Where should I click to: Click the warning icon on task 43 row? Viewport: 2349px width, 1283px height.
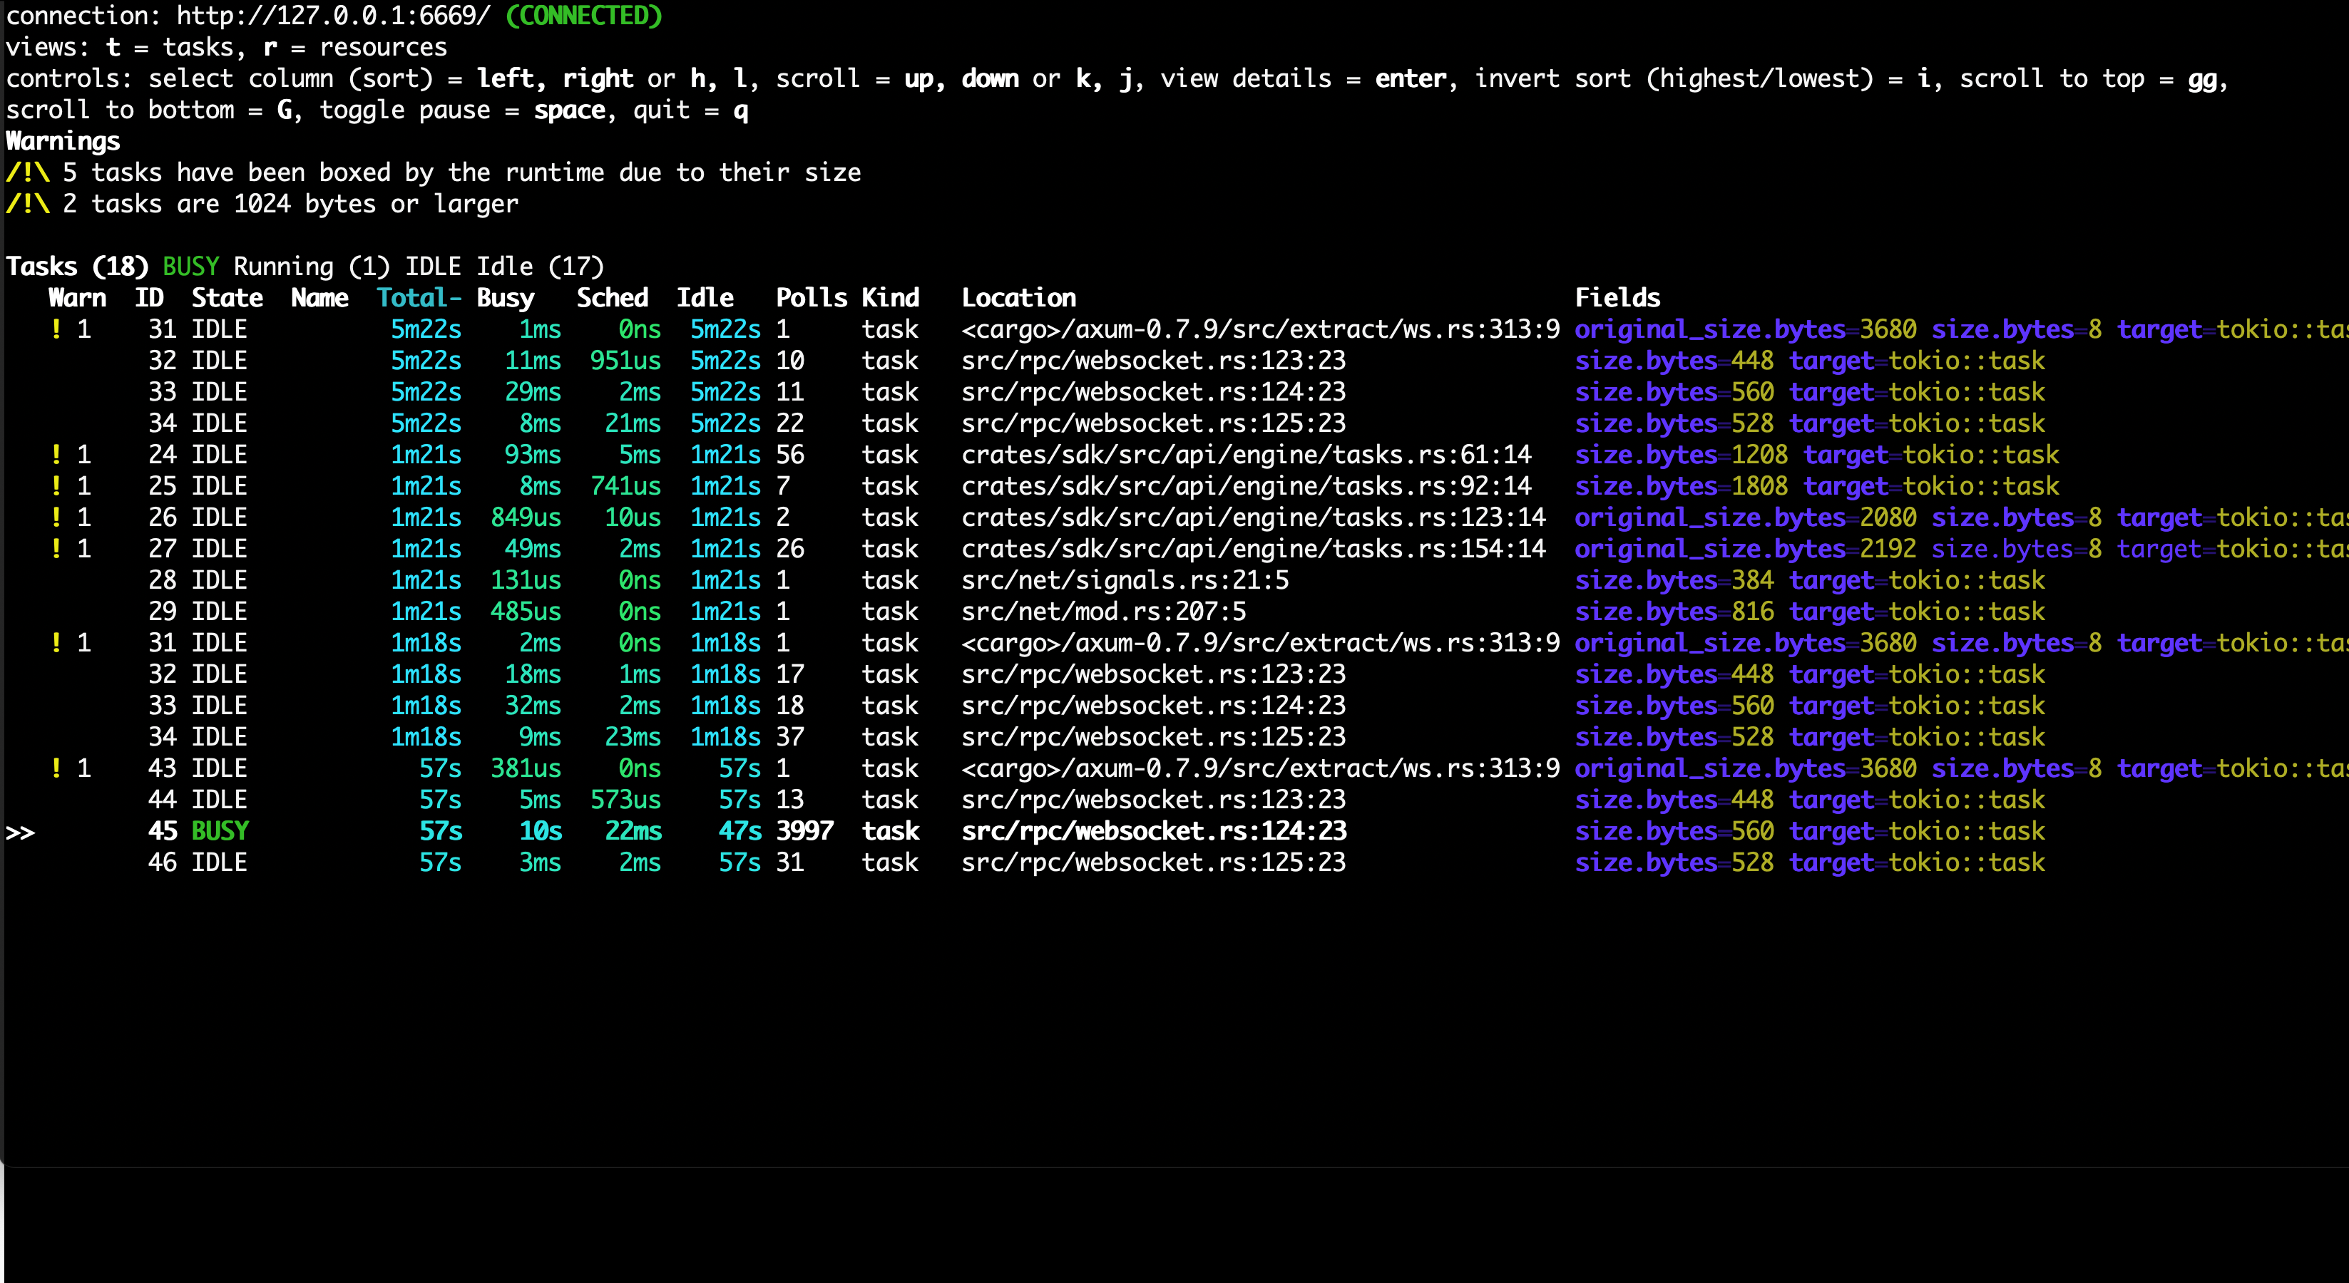point(56,768)
